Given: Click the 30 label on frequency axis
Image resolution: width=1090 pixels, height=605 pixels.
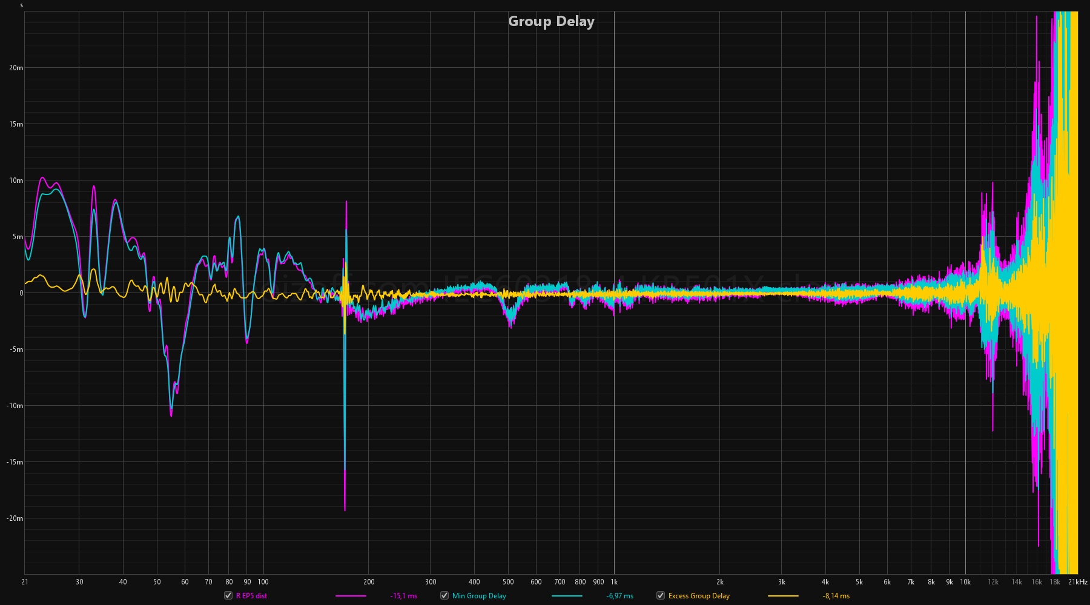Looking at the screenshot, I should (79, 582).
